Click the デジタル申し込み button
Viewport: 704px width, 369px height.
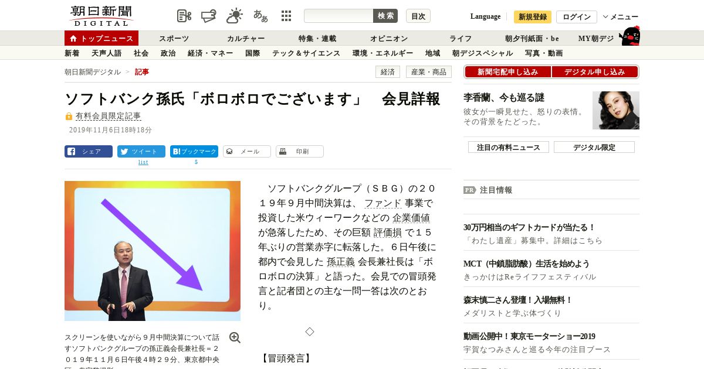coord(595,72)
